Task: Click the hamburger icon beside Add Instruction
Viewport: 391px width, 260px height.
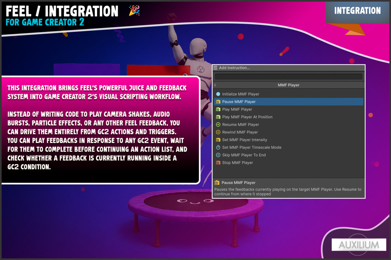Action: [x=215, y=68]
